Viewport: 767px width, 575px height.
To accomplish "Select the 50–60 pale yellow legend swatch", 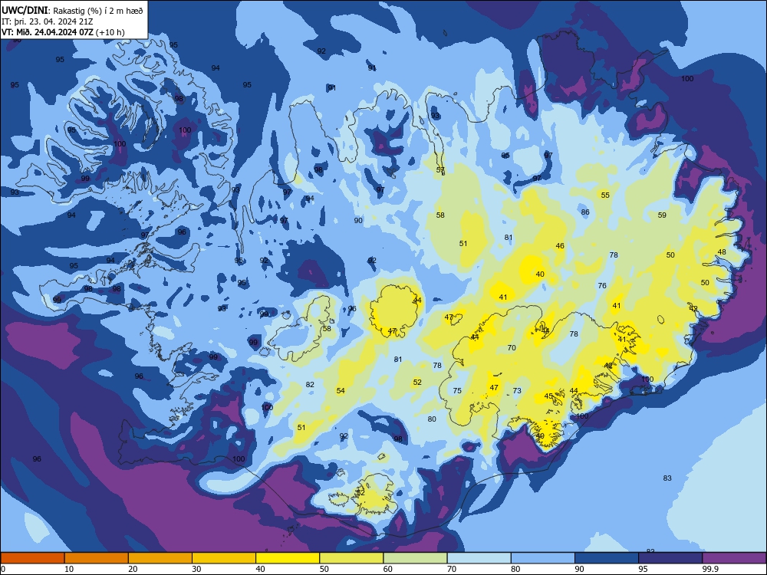I will [x=351, y=558].
